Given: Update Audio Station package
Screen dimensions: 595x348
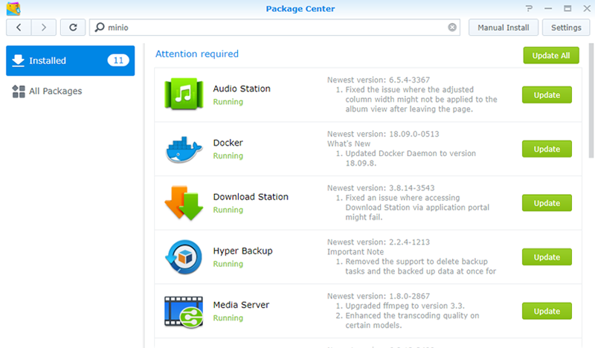Looking at the screenshot, I should pos(547,95).
